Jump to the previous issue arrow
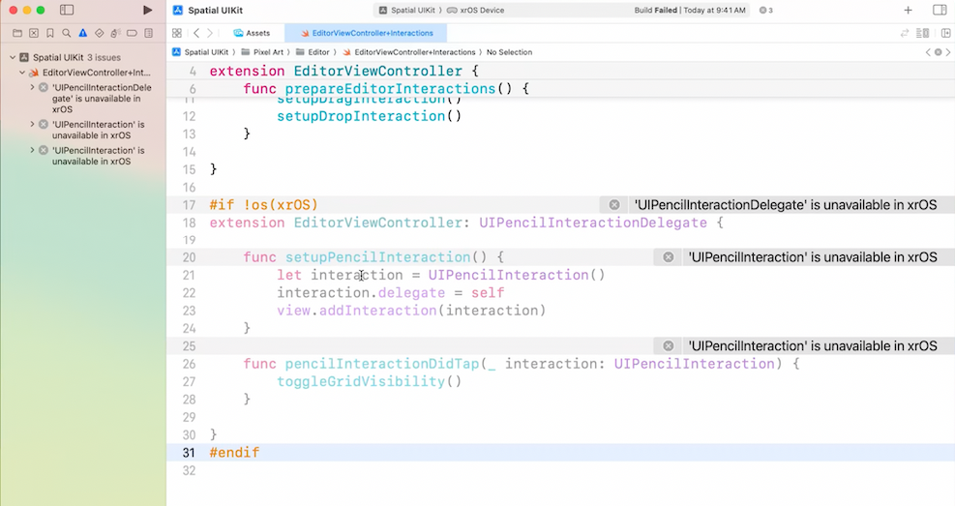The width and height of the screenshot is (955, 506). tap(928, 52)
